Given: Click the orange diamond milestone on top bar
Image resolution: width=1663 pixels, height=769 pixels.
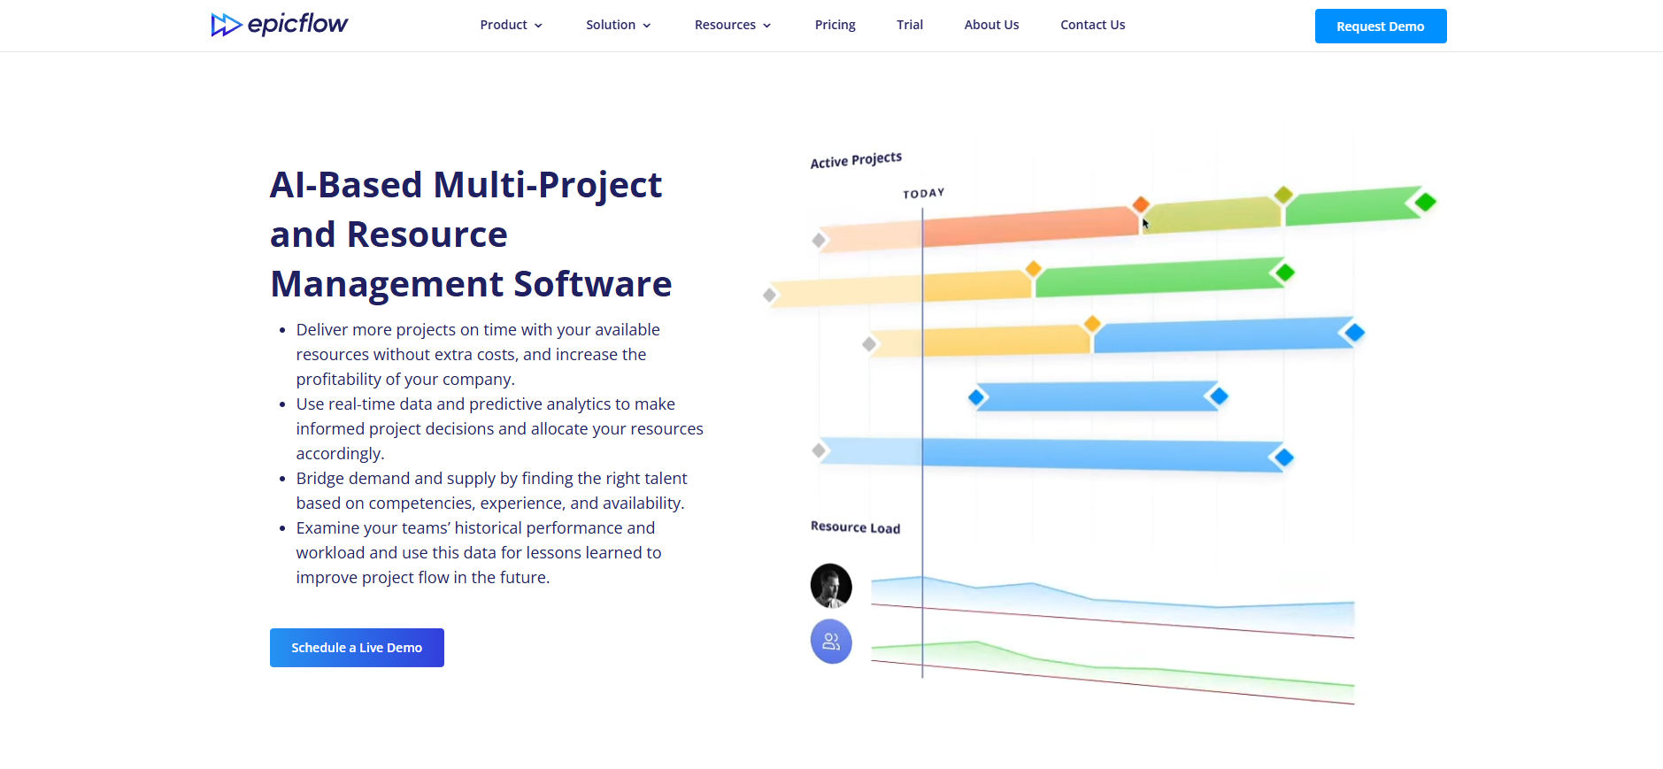Looking at the screenshot, I should (1141, 204).
